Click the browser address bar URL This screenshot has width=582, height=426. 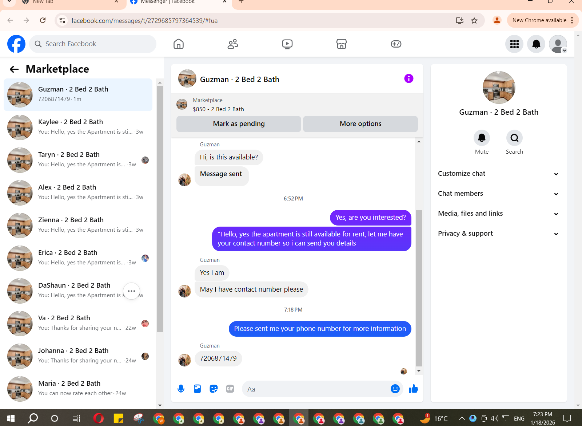tap(144, 21)
